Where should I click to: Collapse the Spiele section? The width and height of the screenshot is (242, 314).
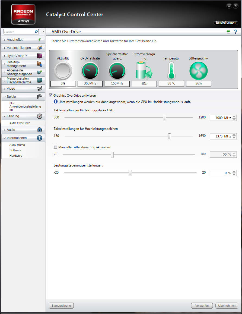5,96
